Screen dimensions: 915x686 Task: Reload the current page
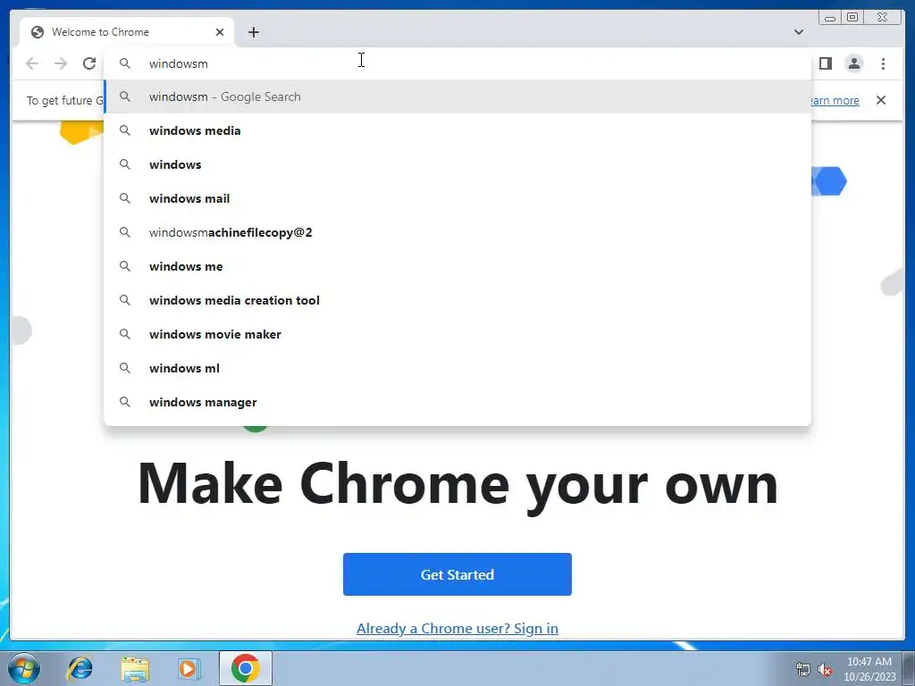(89, 63)
